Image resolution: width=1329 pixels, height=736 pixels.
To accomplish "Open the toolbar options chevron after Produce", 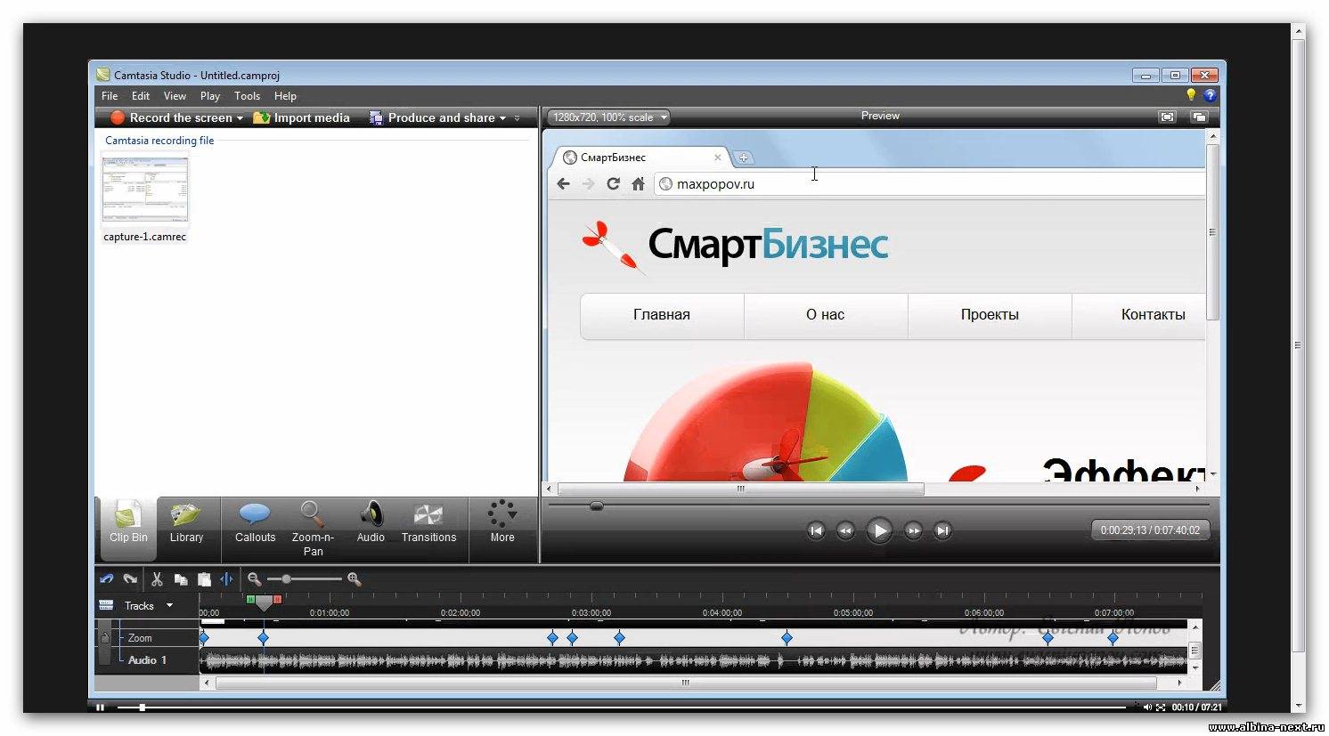I will (x=518, y=118).
